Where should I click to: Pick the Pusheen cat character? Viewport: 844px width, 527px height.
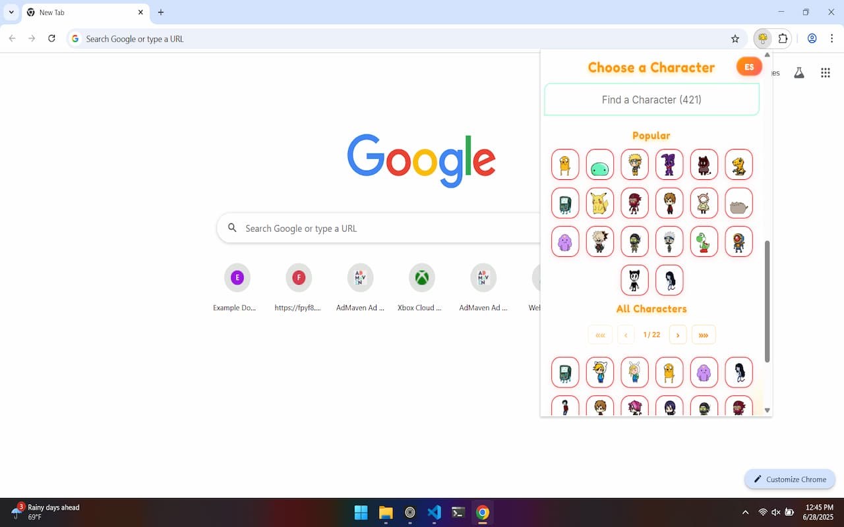(738, 203)
